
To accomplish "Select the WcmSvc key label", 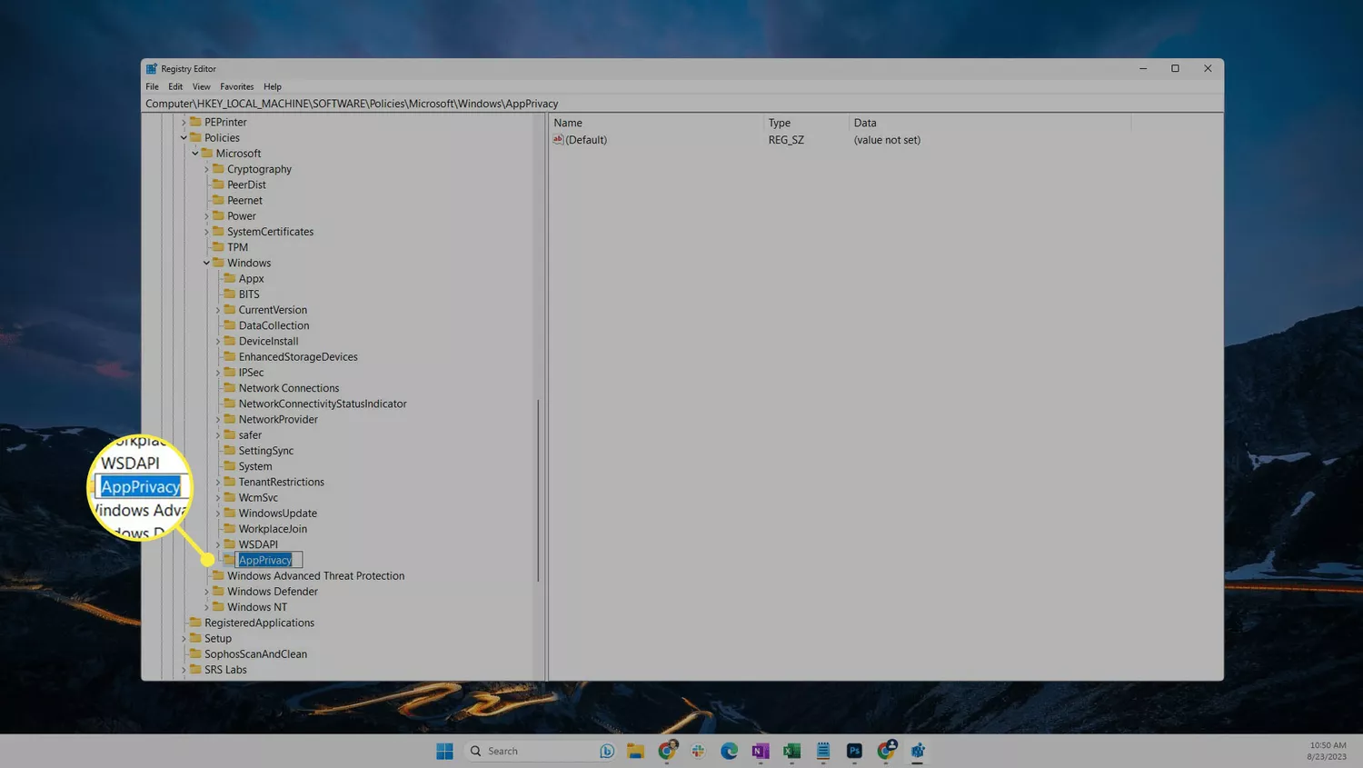I will pyautogui.click(x=258, y=498).
